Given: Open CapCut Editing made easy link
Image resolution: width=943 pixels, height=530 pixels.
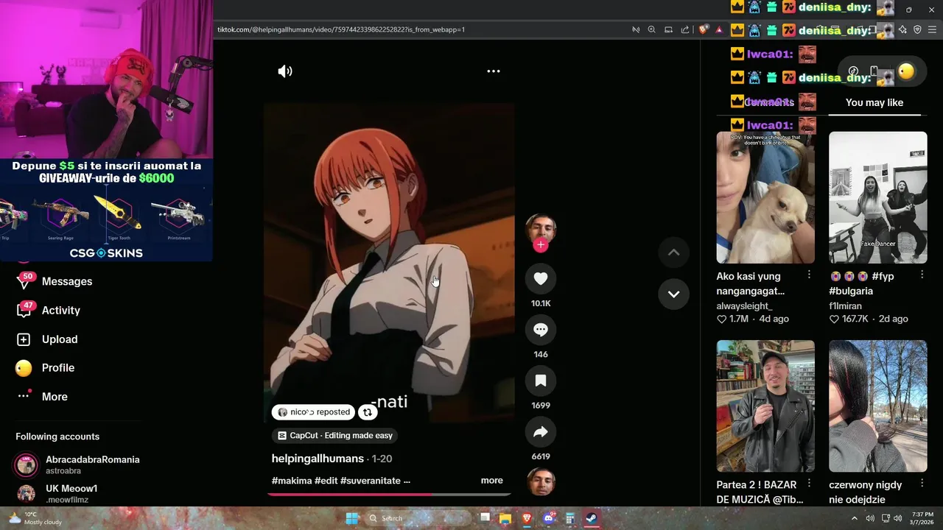Looking at the screenshot, I should point(334,436).
